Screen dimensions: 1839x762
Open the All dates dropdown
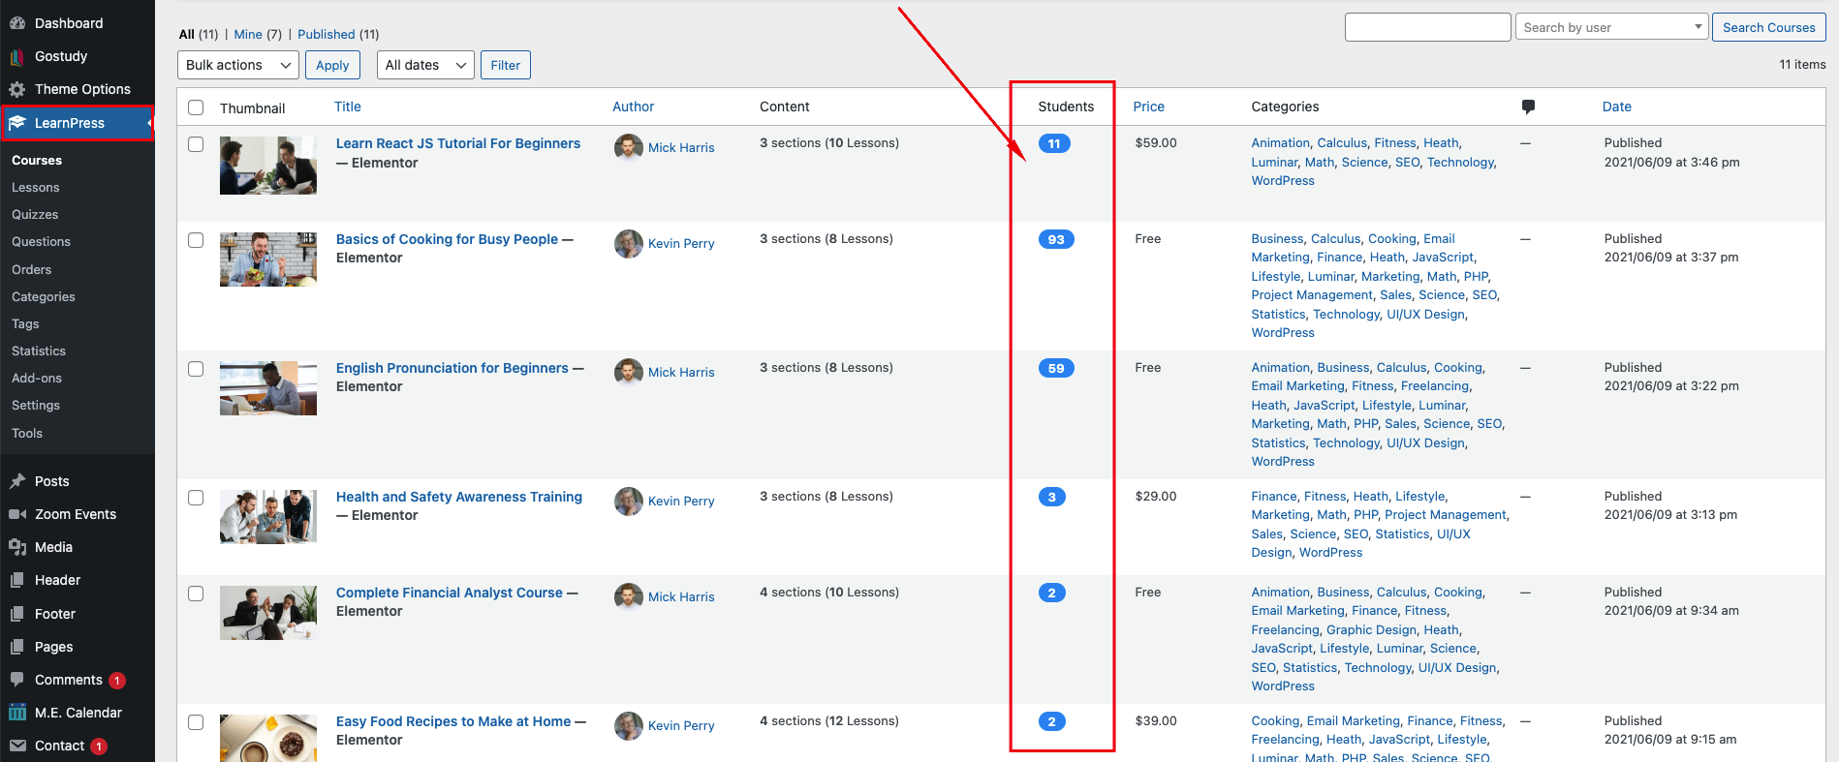tap(425, 65)
